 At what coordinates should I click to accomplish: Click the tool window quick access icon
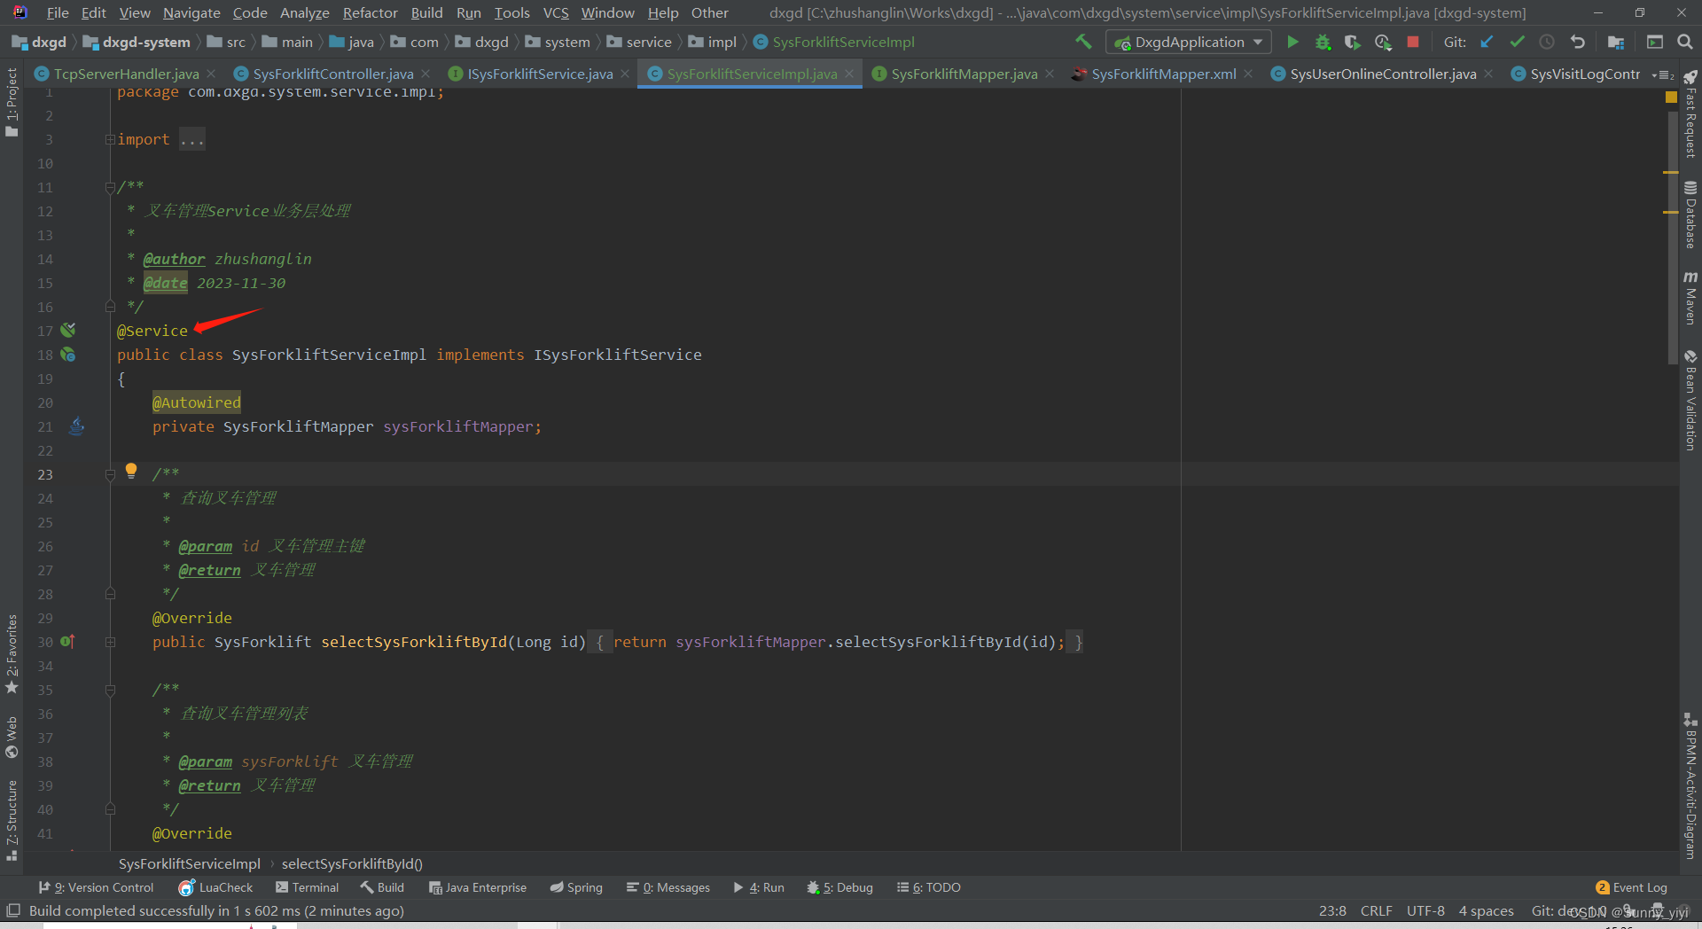(13, 910)
